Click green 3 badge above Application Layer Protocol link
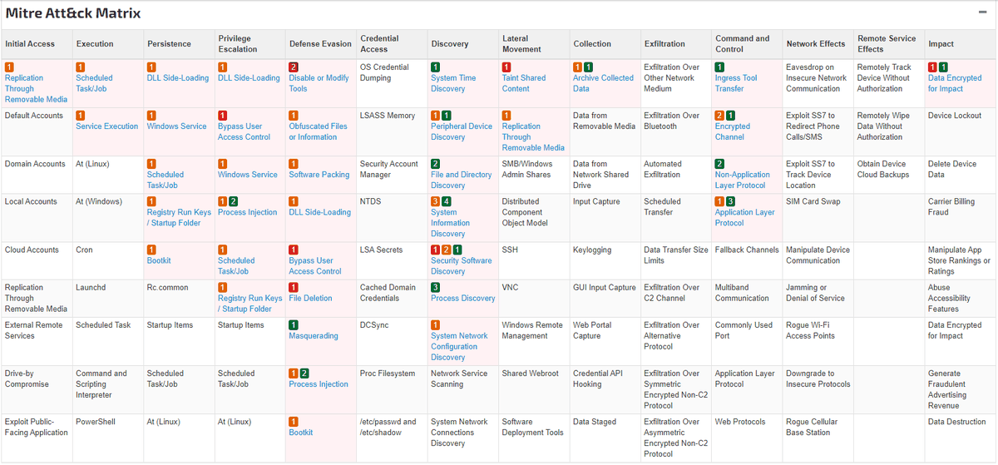The height and width of the screenshot is (465, 998). (x=731, y=201)
